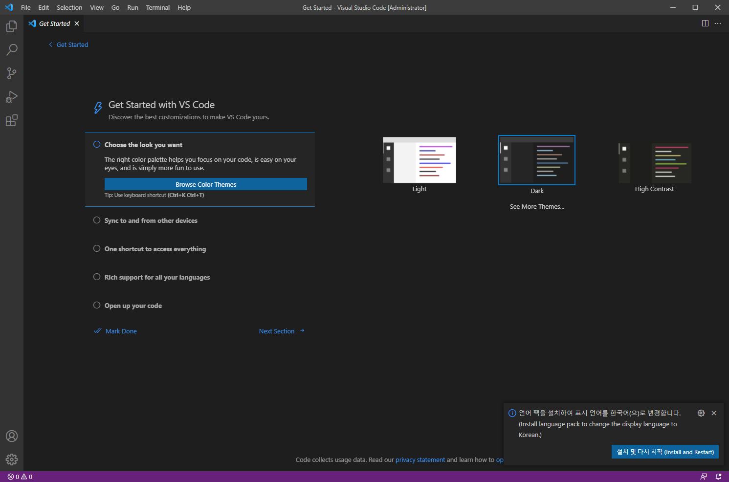Click the Mark Done link
Viewport: 729px width, 482px height.
[x=121, y=331]
